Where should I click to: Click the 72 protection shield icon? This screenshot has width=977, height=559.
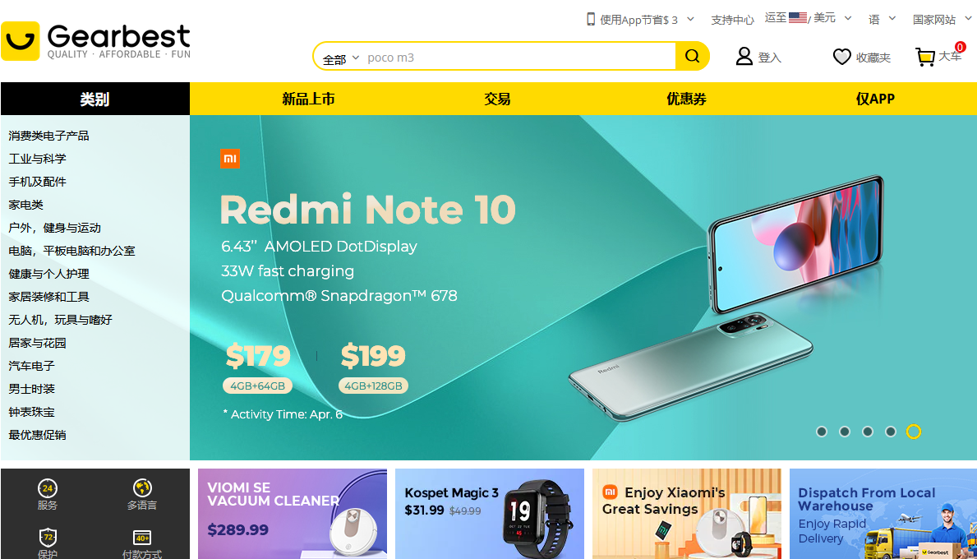click(x=48, y=537)
